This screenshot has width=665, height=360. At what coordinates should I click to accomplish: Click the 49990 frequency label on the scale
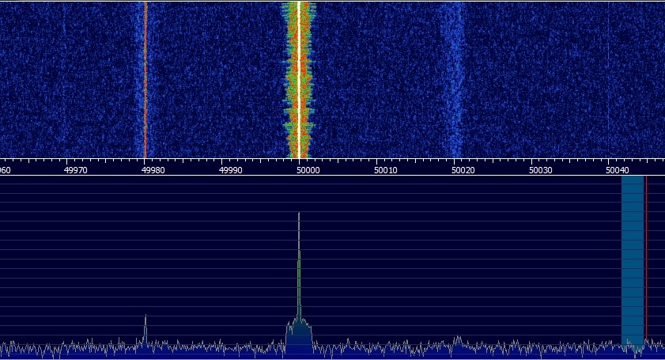230,170
